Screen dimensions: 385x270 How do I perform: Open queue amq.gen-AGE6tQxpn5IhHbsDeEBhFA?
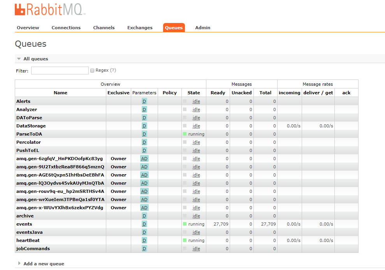tap(60, 175)
